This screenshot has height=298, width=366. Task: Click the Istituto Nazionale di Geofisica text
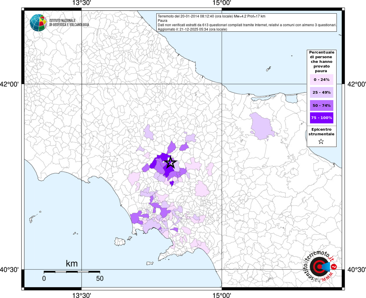(69, 23)
